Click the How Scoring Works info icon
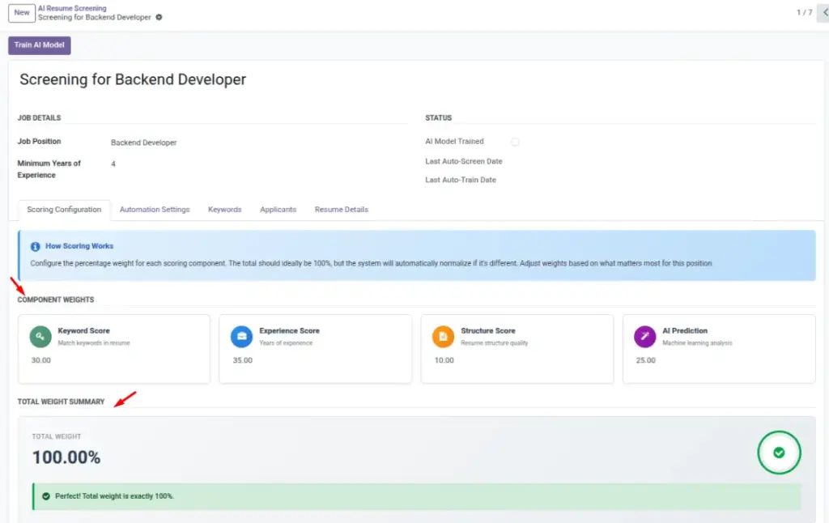Viewport: 829px width, 523px height. [35, 246]
